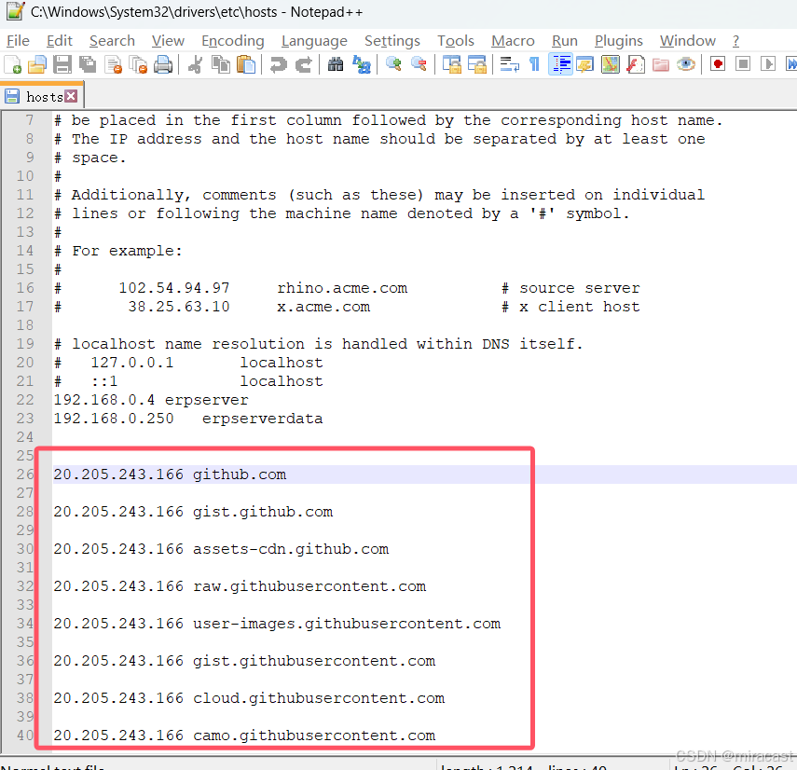
Task: Select the hosts document tab
Action: 42,96
